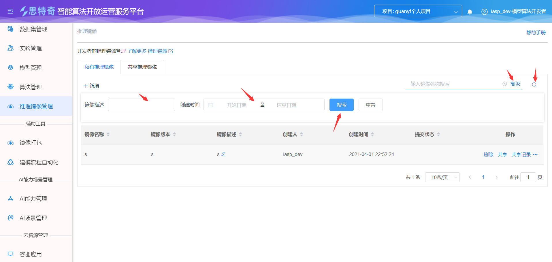Open the 10条/页 page size dropdown
The width and height of the screenshot is (552, 262).
[442, 177]
